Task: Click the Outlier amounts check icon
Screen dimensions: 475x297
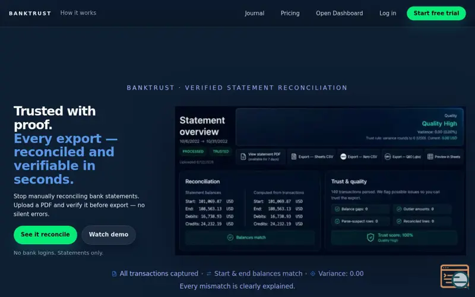Action: [399, 209]
